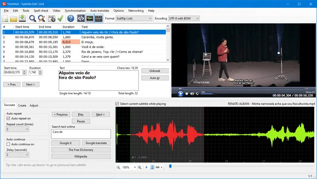Switch to the Create tab
The width and height of the screenshot is (317, 179).
pos(22,106)
